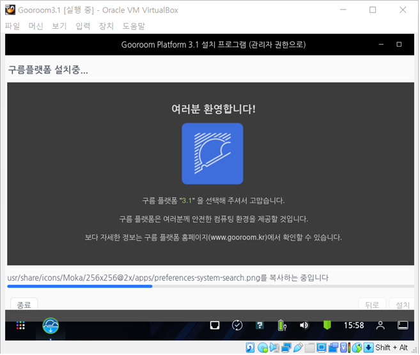Open the application grid launcher icon
This screenshot has width=420, height=355.
tap(20, 325)
